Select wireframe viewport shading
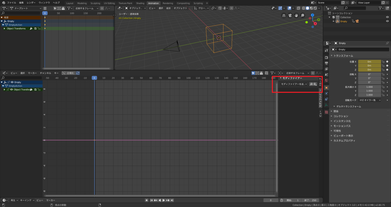Viewport: 391px width, 207px height. (x=303, y=8)
